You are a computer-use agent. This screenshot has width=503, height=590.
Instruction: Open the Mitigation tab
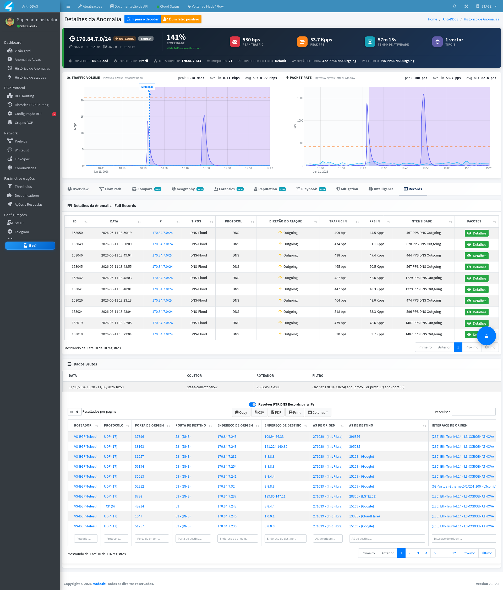(x=347, y=189)
